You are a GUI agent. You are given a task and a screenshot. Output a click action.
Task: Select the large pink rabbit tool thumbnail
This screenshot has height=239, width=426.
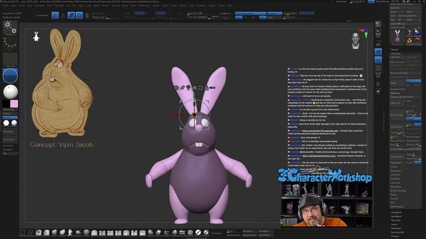[397, 37]
